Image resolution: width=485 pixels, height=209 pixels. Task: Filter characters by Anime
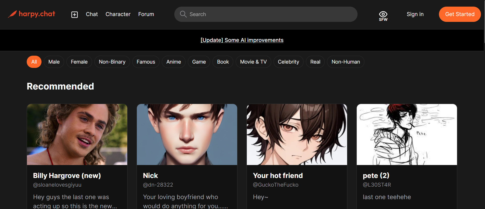pyautogui.click(x=174, y=62)
